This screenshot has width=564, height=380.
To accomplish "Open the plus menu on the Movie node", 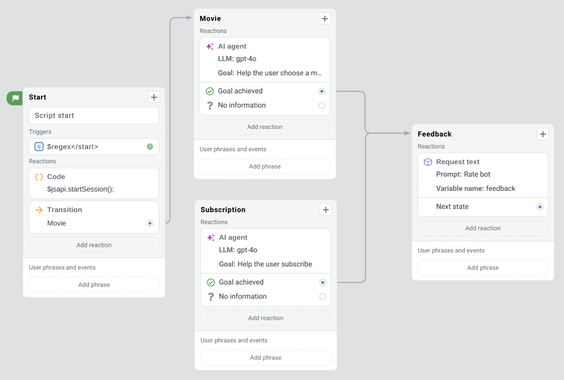I will [324, 18].
